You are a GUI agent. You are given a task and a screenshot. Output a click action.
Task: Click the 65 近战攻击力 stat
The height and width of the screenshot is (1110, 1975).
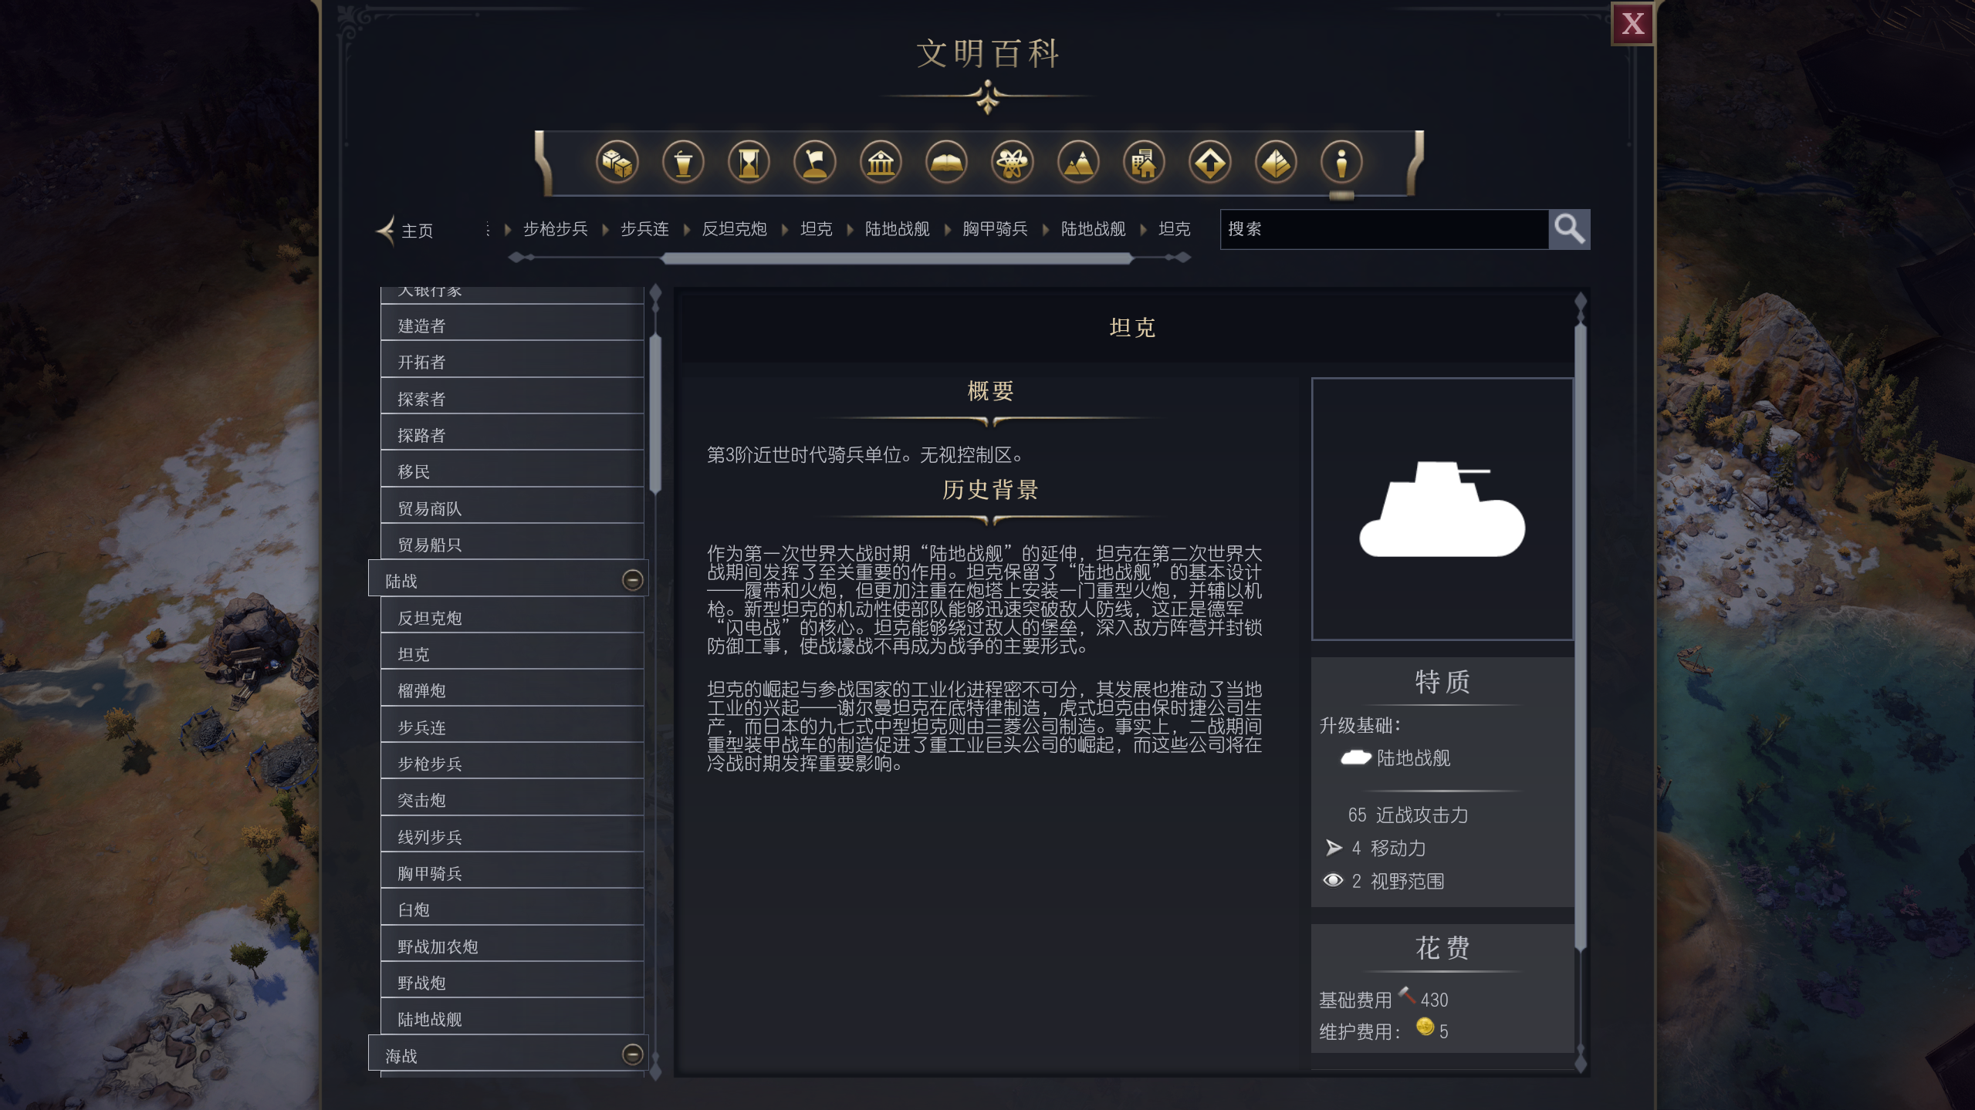click(1408, 815)
